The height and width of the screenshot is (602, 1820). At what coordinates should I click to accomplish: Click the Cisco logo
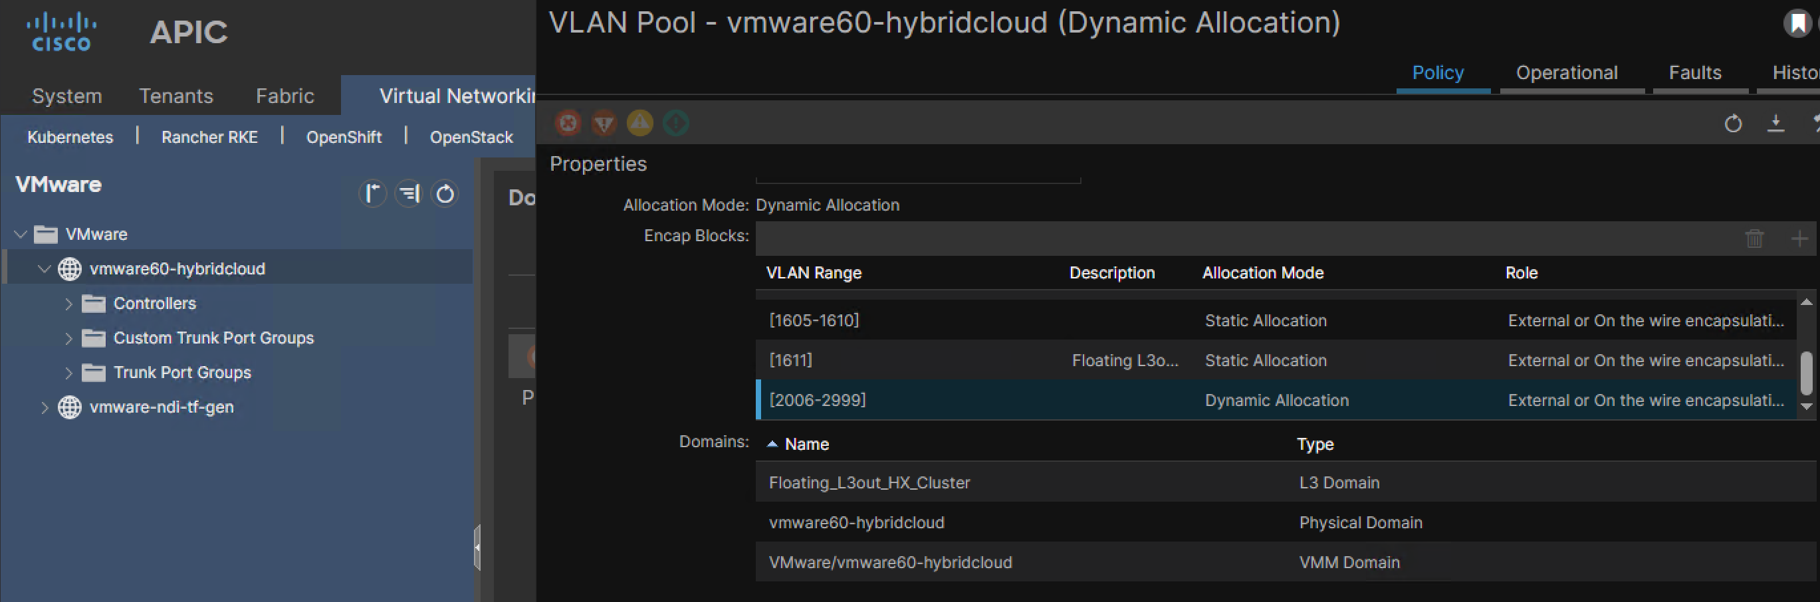pyautogui.click(x=61, y=32)
